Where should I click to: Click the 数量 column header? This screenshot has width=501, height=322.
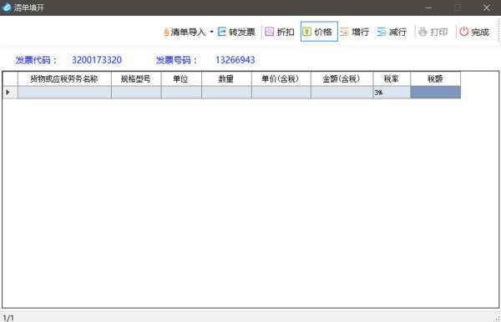point(226,78)
